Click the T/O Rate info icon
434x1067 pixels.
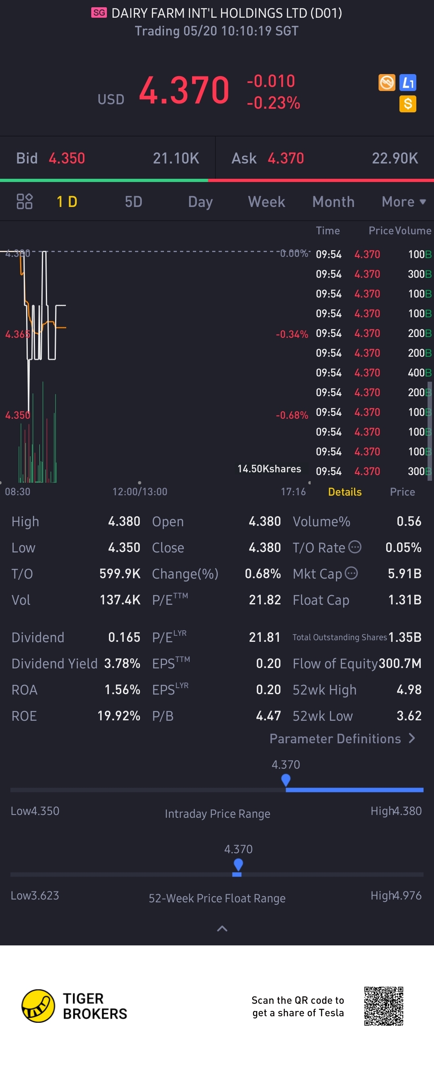355,547
